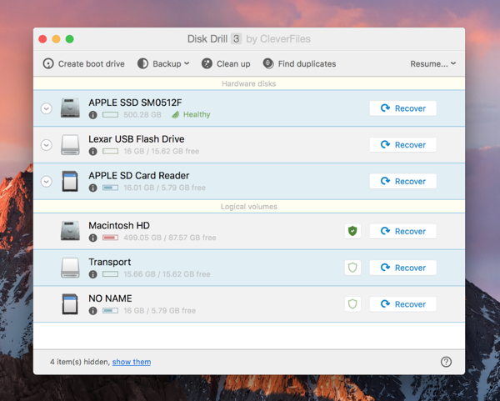Recover the Macintosh HD volume

click(402, 231)
